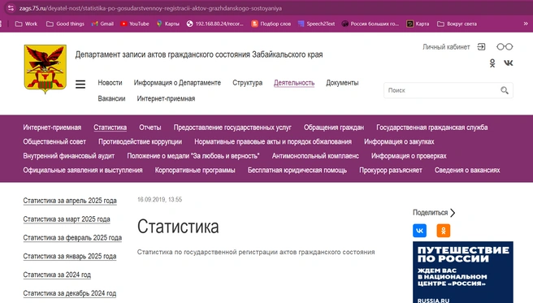Go to Новости menu item
Viewport: 533px width, 303px height.
110,83
